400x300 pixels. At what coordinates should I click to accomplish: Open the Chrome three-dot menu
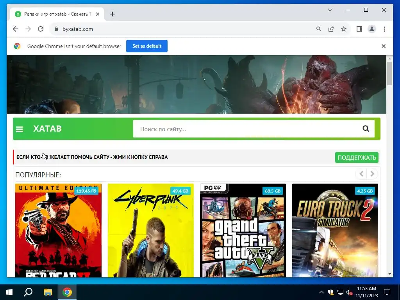[384, 29]
